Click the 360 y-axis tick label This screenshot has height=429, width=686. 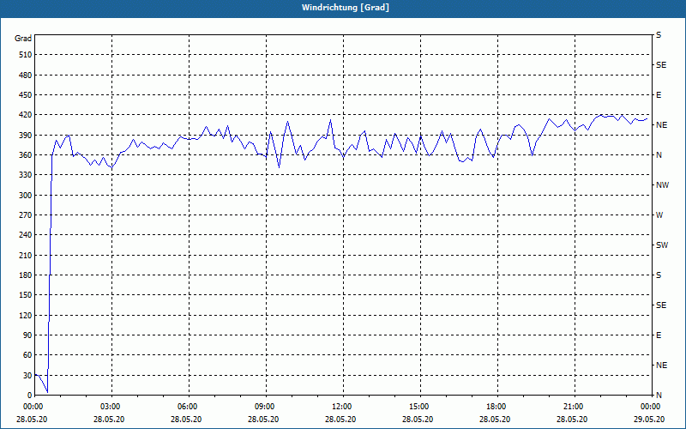tap(26, 155)
